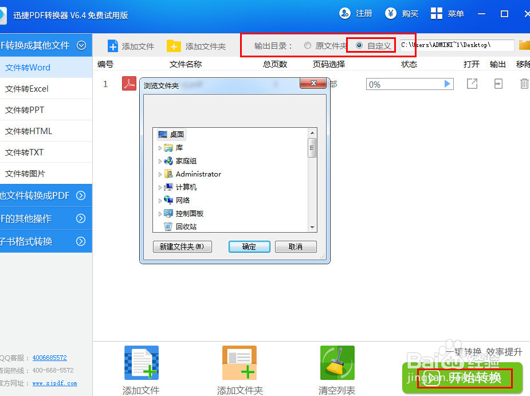The image size is (530, 396).
Task: Choose 文件转图片 in the sidebar
Action: tap(46, 174)
